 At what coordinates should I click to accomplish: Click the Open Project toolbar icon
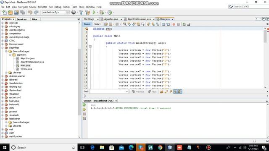pos(16,12)
